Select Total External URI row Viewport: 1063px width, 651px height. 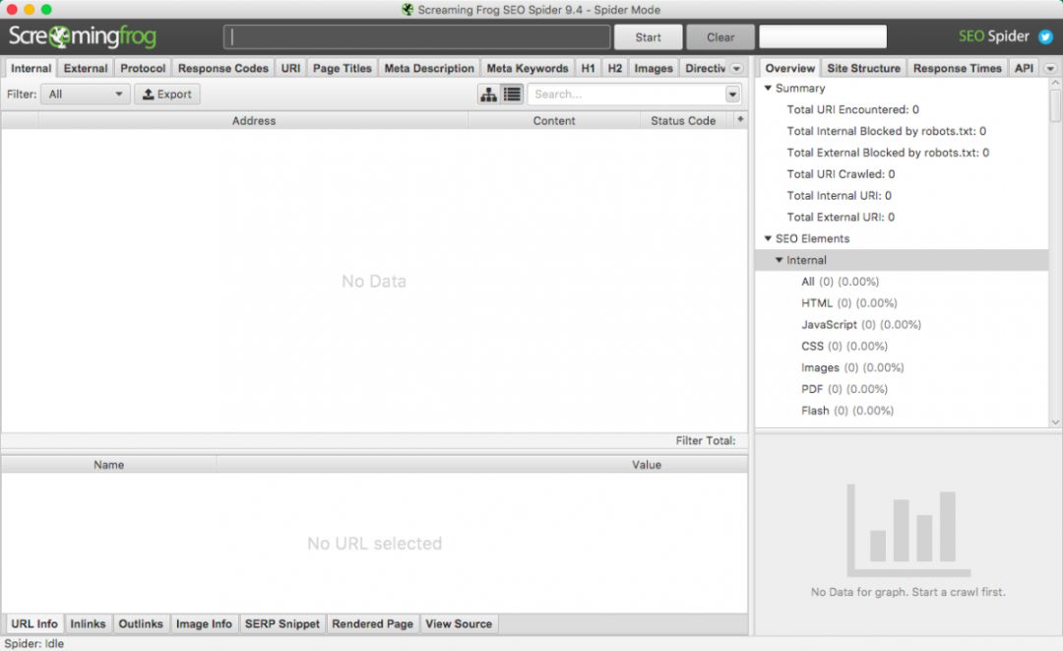click(841, 217)
